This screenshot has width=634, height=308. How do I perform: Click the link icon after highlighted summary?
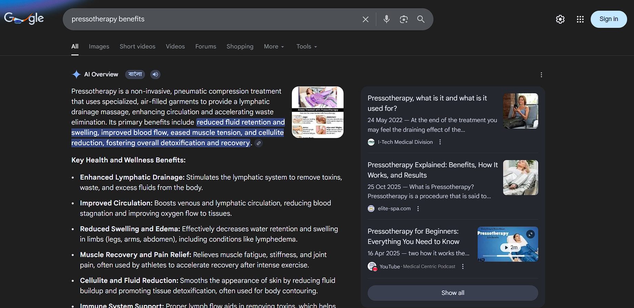point(258,143)
